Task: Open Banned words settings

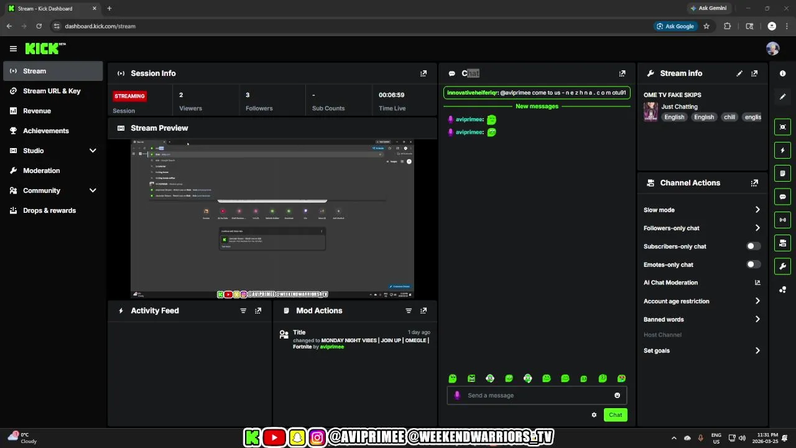Action: click(702, 319)
